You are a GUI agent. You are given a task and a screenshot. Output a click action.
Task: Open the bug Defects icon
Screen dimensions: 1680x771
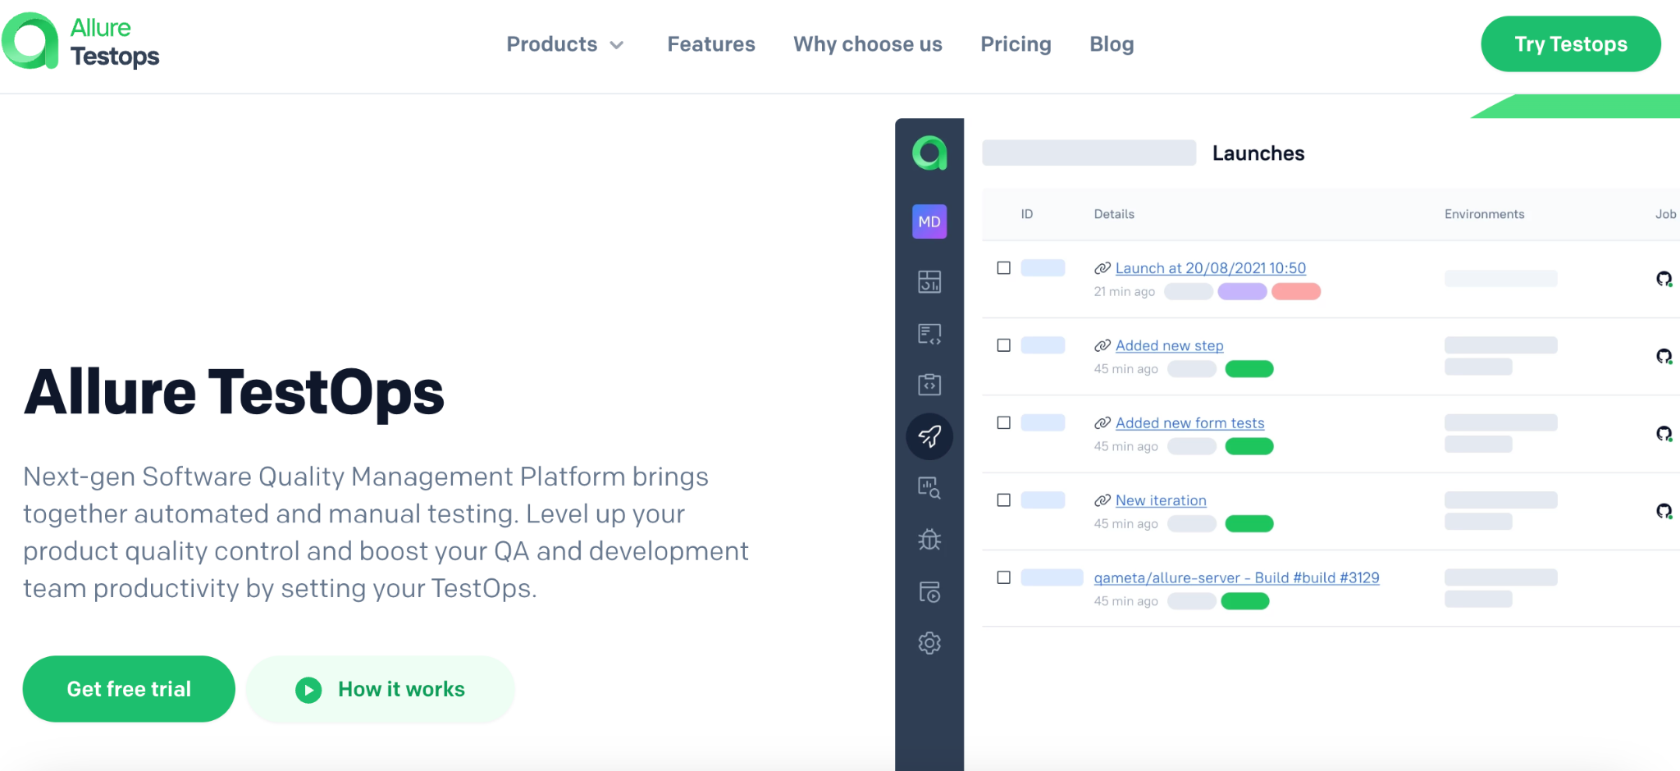[929, 539]
